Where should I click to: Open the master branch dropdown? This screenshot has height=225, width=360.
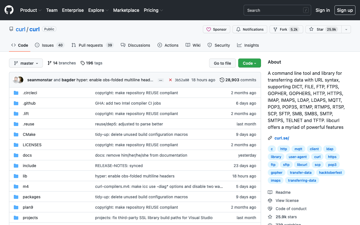(x=26, y=63)
